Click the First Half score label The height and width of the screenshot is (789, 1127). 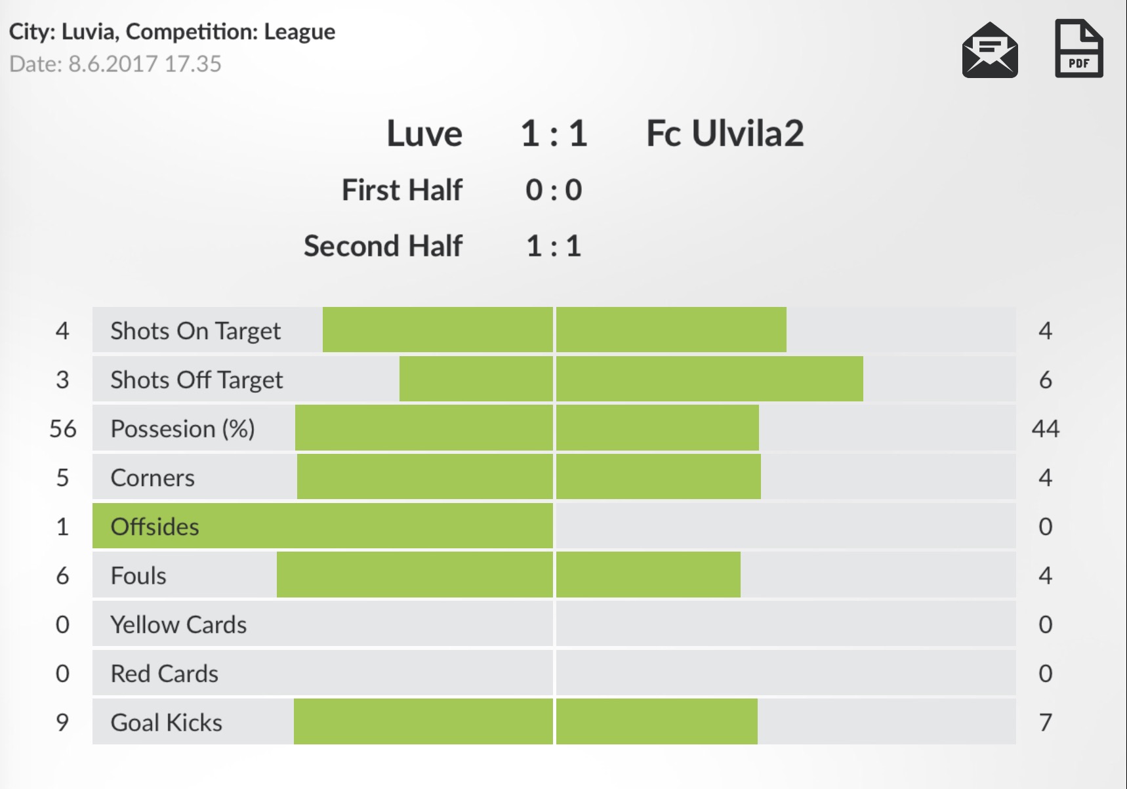(402, 190)
